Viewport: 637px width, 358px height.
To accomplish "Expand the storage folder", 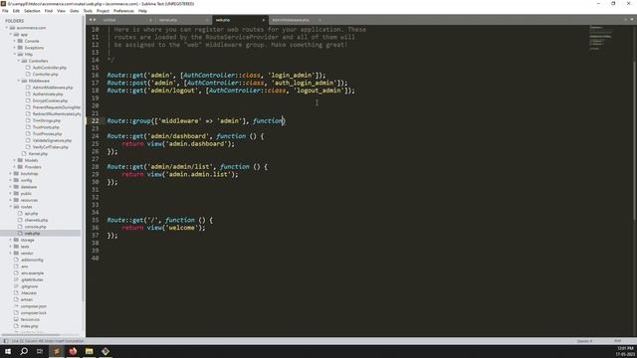I will coord(11,240).
